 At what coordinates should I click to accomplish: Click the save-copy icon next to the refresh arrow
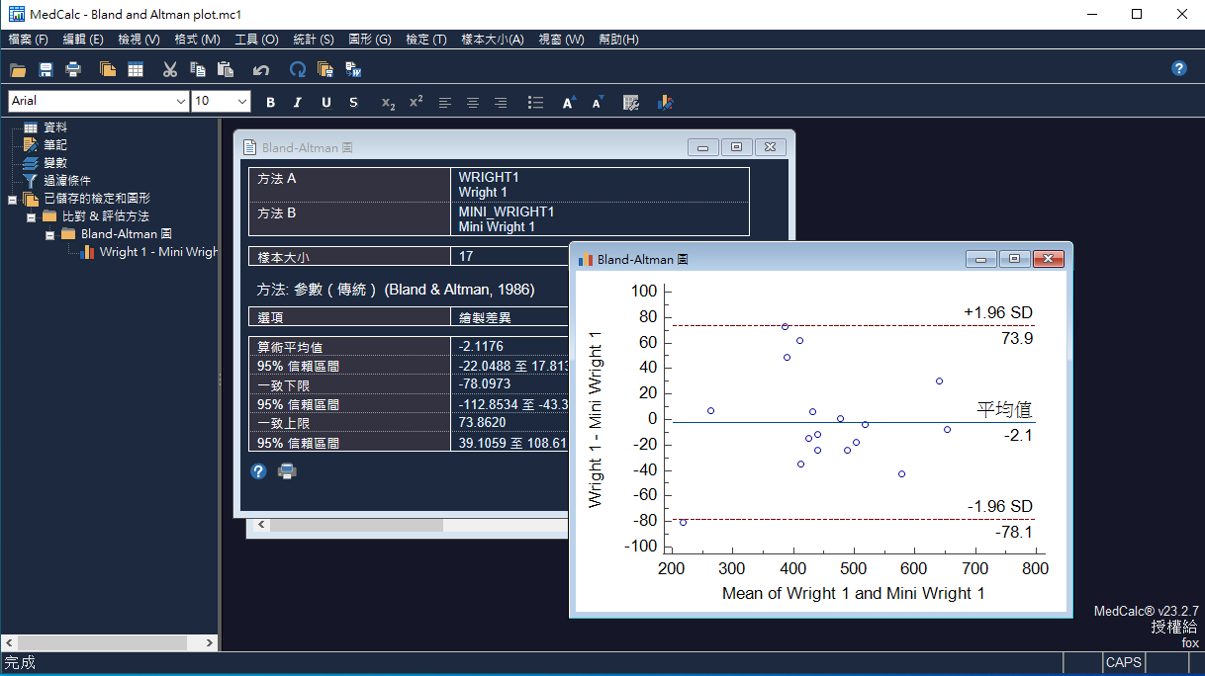[x=325, y=69]
